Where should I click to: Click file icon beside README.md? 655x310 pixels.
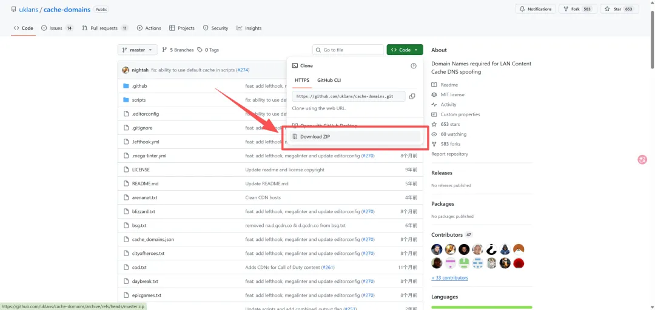(126, 183)
